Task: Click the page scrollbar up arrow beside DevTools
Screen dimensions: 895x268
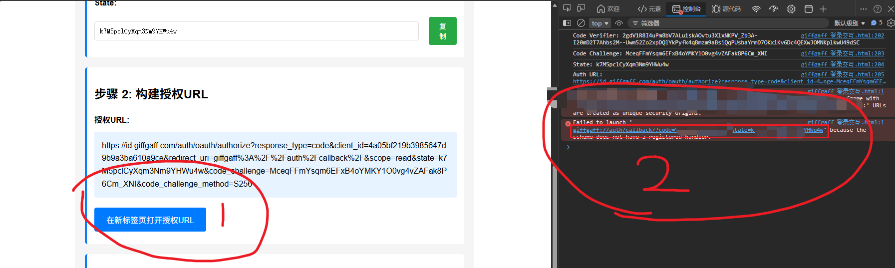Action: 554,5
